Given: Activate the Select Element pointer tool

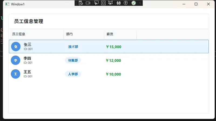Looking at the screenshot, I should [96, 3].
